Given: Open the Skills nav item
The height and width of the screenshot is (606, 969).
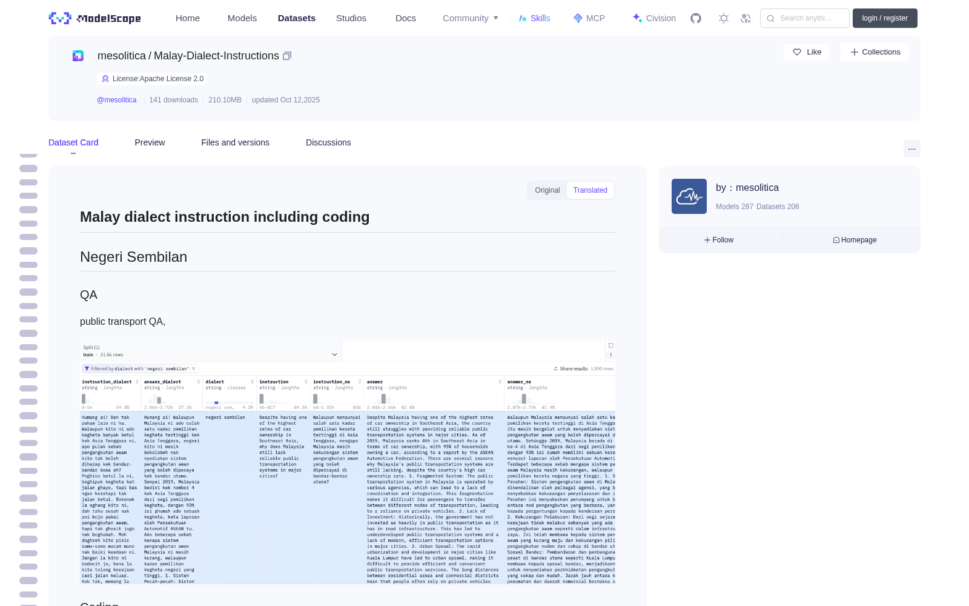Looking at the screenshot, I should coord(534,18).
